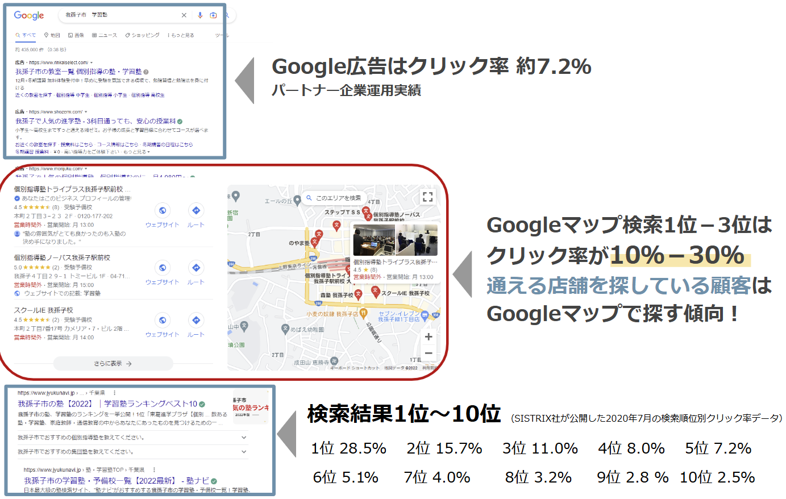Expand もっと見る under the shozemi ad
Screen dimensions: 786x499
pos(136,152)
